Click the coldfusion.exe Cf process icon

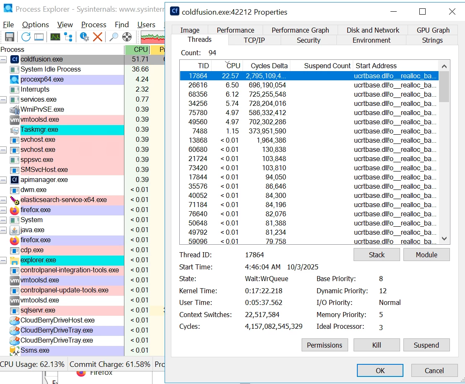coord(15,59)
